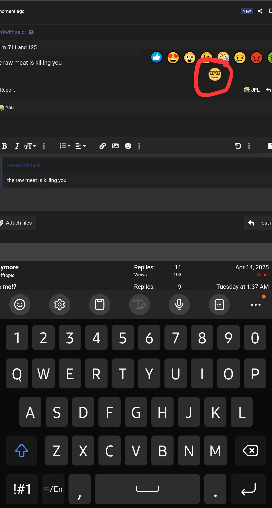Open the thread dated Apr 14, 2025
Screen dimensions: 272x508
tap(9, 267)
